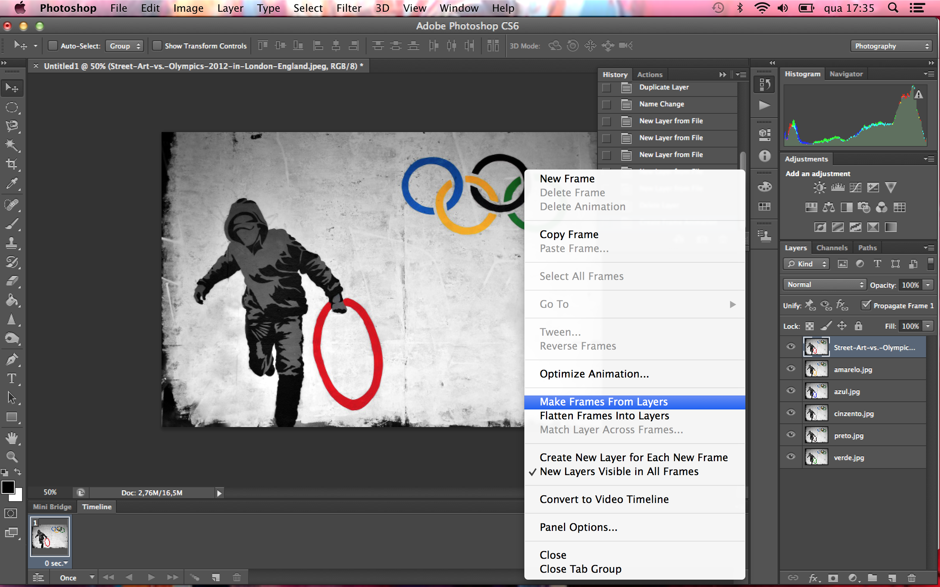
Task: Click the Opacity 100% value field
Action: click(x=910, y=285)
